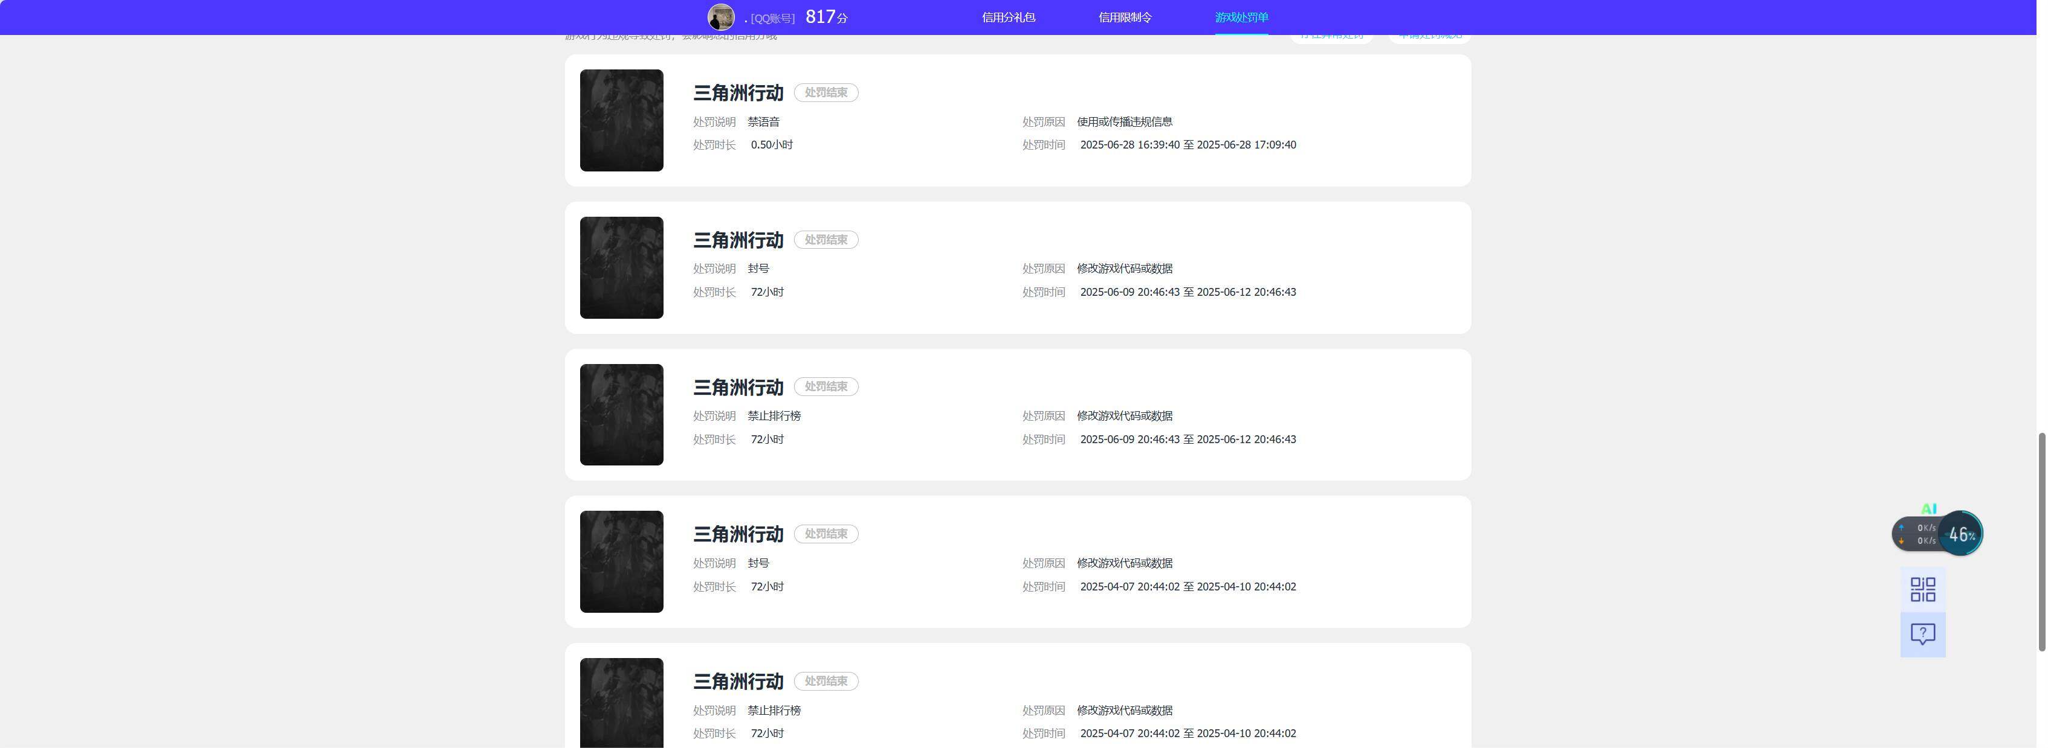Select 封号 in the 2025-06-09 record

click(758, 269)
